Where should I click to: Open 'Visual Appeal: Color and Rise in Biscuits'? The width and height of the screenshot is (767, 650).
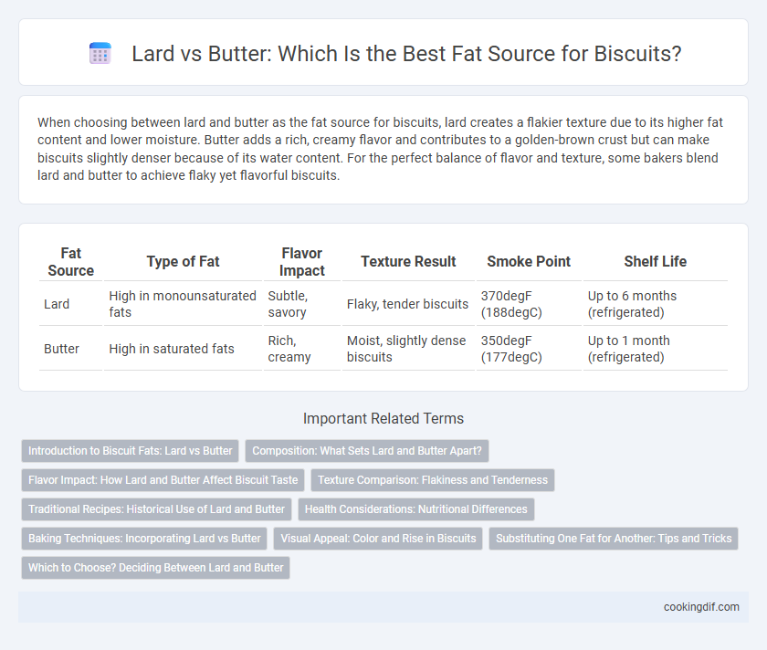pyautogui.click(x=378, y=539)
